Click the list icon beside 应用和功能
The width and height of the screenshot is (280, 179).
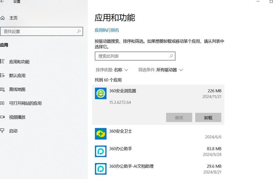click(2, 61)
